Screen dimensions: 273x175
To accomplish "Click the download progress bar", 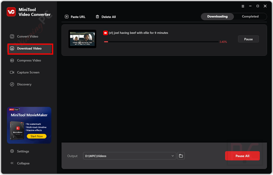I will 161,42.
